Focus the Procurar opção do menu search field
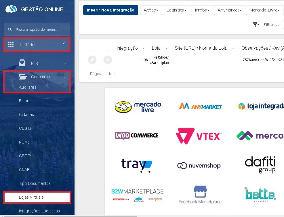This screenshot has width=284, height=217. [37, 29]
